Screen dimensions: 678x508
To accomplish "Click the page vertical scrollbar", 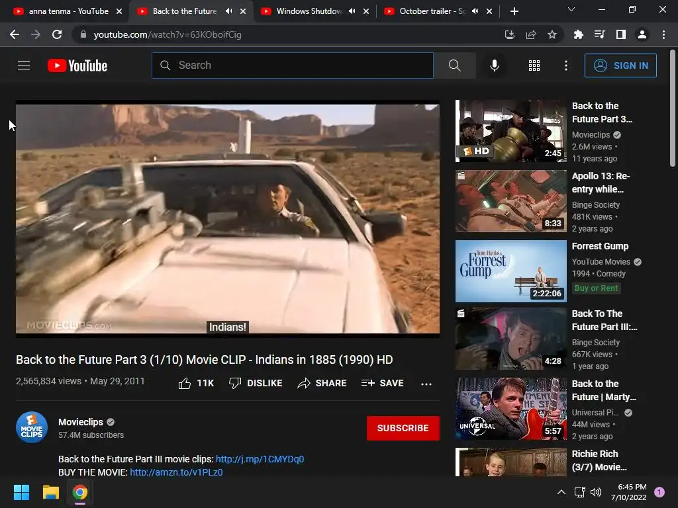I will point(673,108).
